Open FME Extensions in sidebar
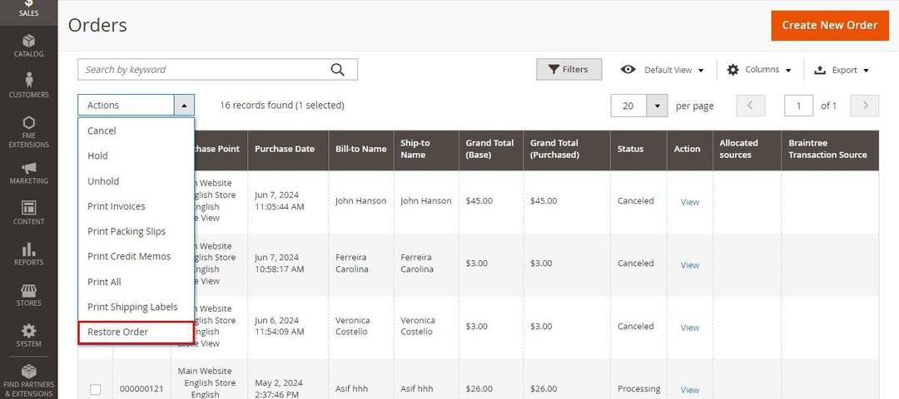This screenshot has height=399, width=899. pos(28,131)
